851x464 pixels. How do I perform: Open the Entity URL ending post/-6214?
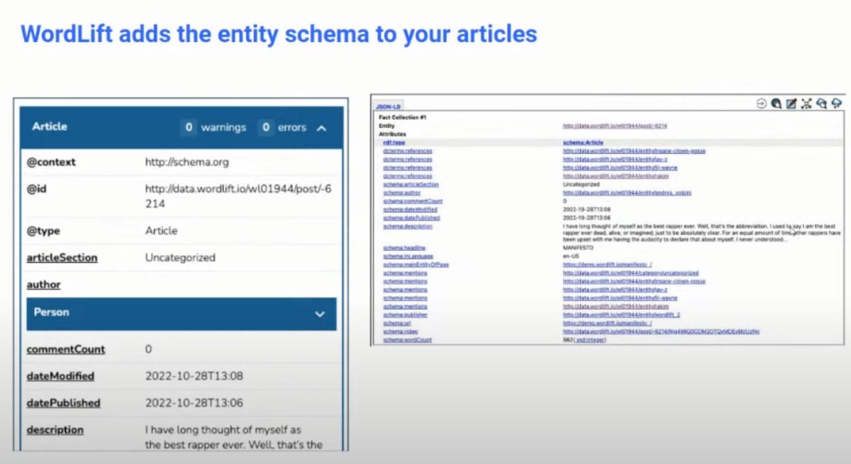[615, 126]
